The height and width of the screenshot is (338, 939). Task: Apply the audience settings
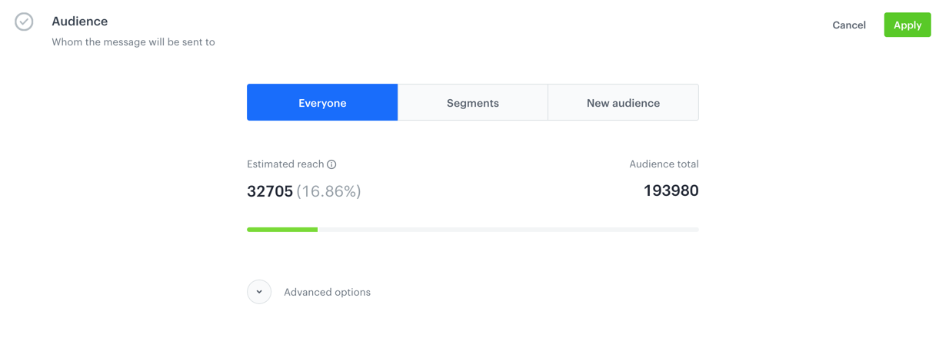[x=907, y=25]
